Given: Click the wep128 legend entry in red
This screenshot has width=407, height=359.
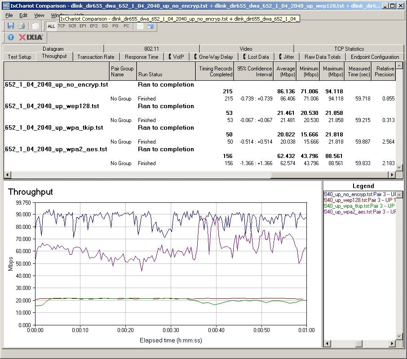Looking at the screenshot, I should click(360, 200).
